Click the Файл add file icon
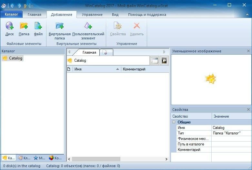 pyautogui.click(x=38, y=26)
